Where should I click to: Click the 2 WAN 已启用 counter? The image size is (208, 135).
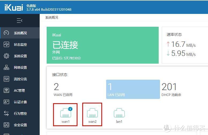(x=63, y=90)
